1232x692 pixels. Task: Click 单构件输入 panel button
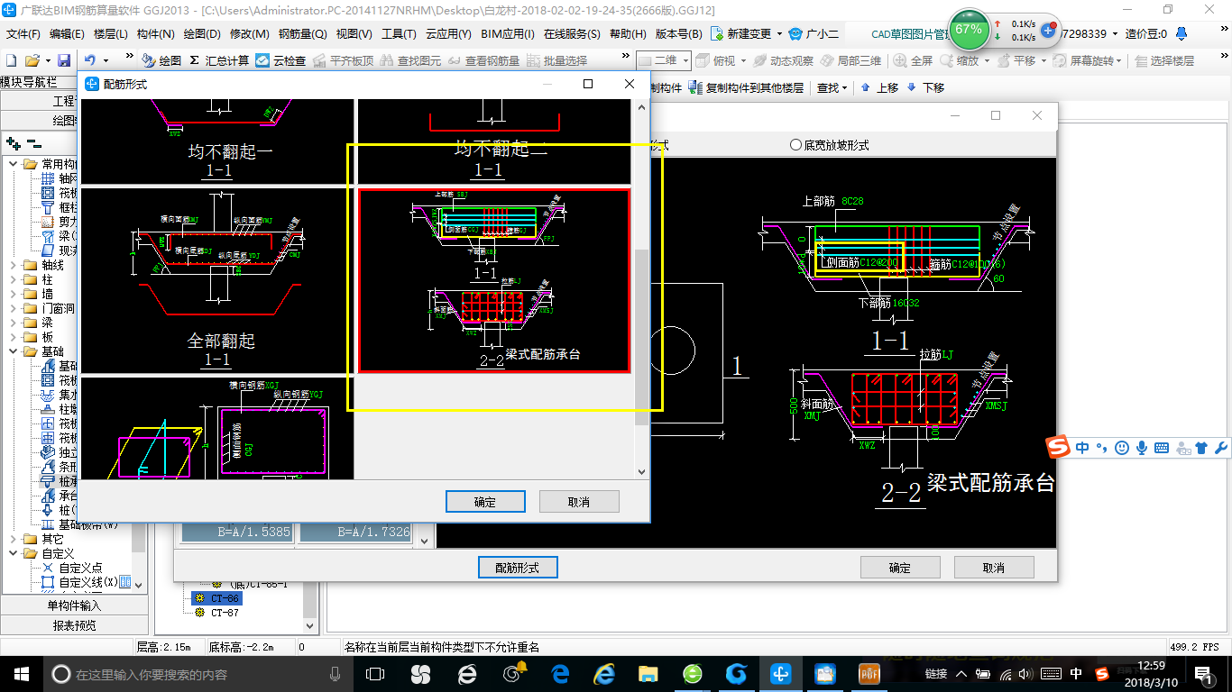click(74, 605)
